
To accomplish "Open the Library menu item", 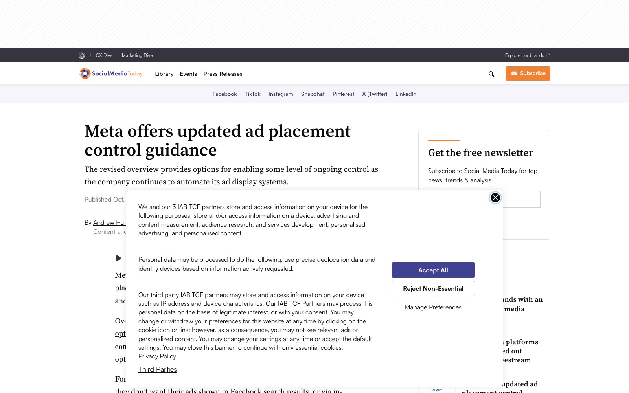I will (x=164, y=74).
